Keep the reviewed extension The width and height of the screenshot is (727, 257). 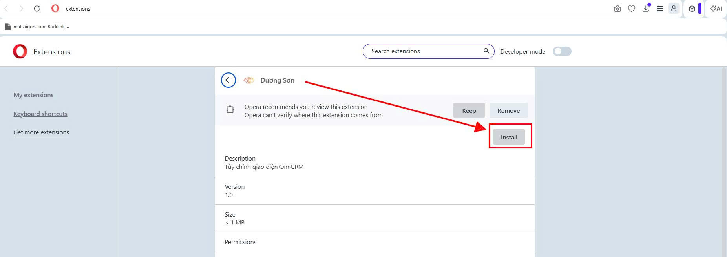pyautogui.click(x=469, y=110)
